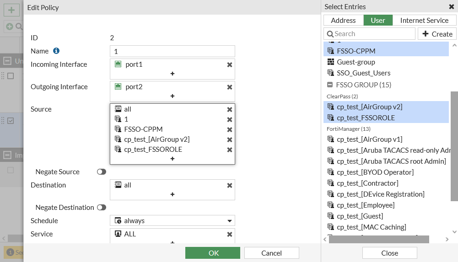Click the Name field info icon

[56, 51]
